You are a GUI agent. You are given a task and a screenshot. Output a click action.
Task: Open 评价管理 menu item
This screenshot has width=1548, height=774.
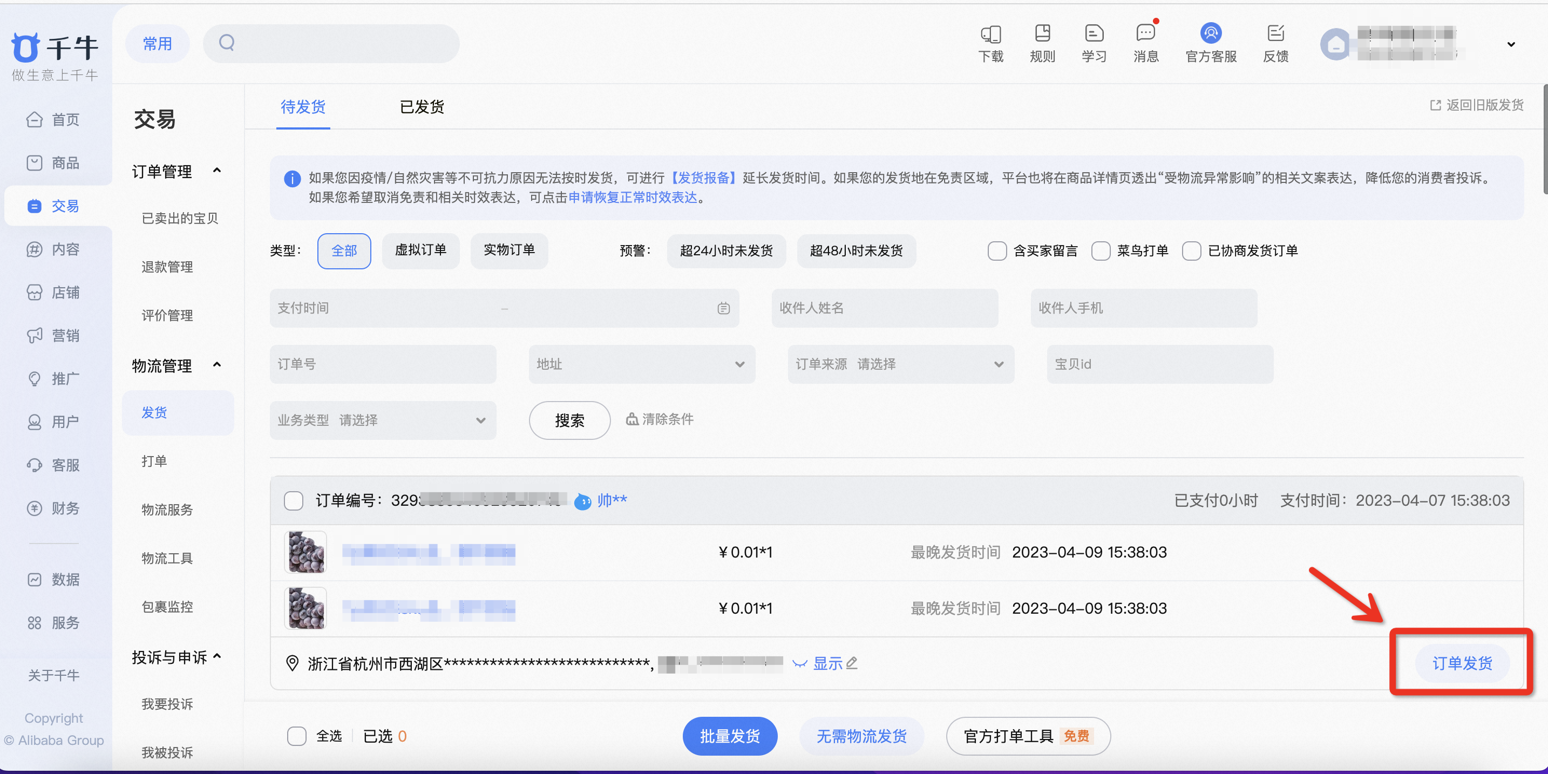[x=167, y=316]
